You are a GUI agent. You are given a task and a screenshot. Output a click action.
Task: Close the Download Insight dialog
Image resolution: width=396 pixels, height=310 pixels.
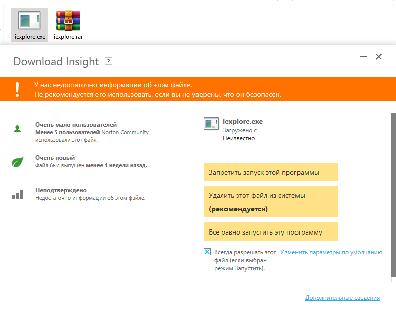[x=379, y=57]
